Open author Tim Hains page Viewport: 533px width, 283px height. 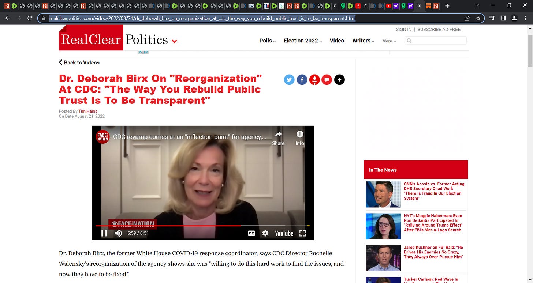88,111
